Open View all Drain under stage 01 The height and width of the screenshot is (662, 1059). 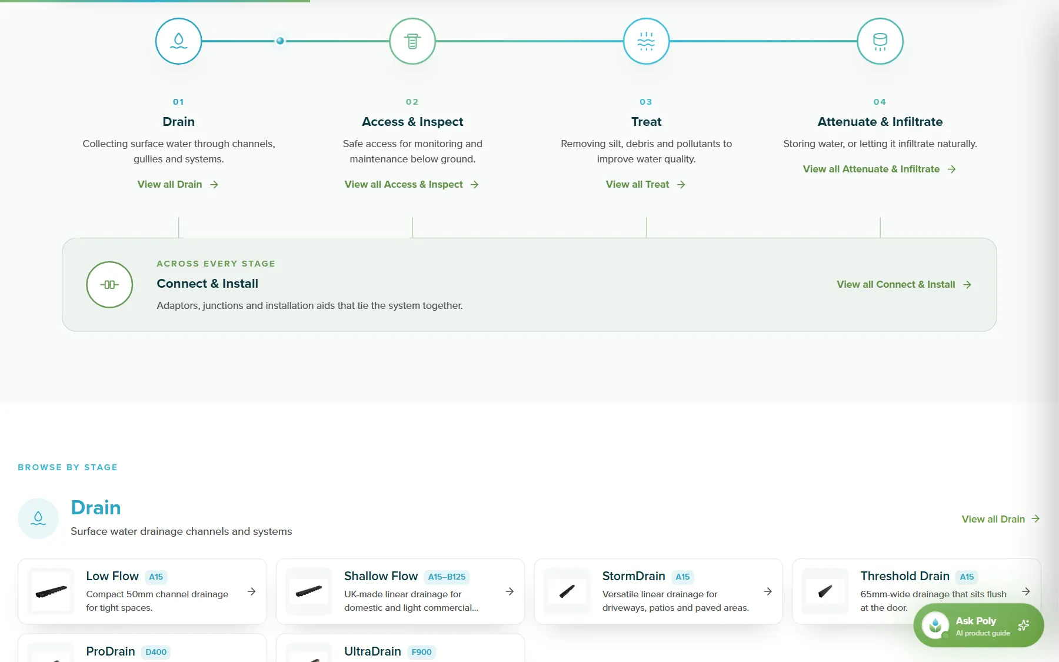click(x=178, y=185)
